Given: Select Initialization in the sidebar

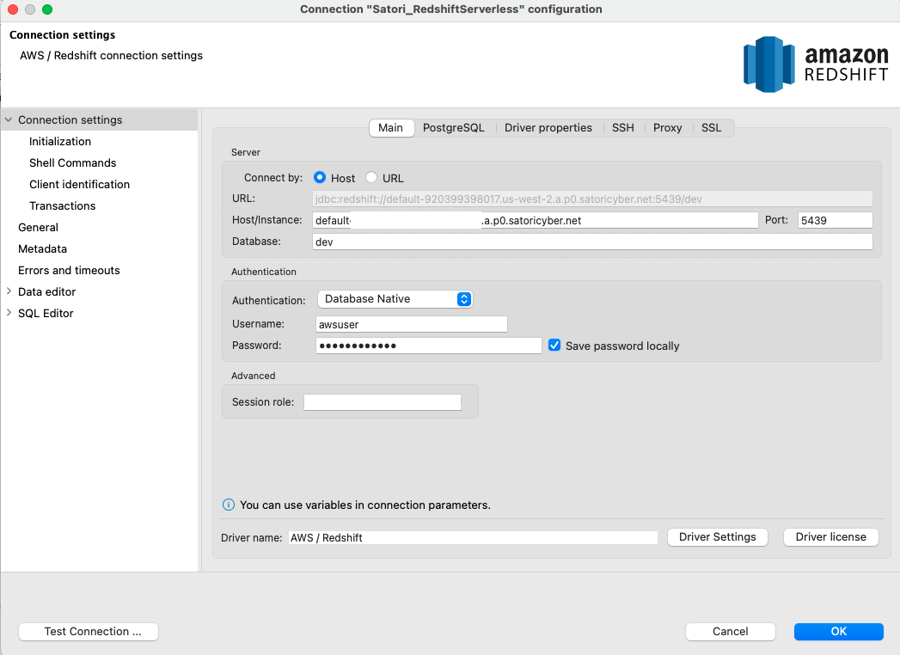Looking at the screenshot, I should tap(60, 141).
